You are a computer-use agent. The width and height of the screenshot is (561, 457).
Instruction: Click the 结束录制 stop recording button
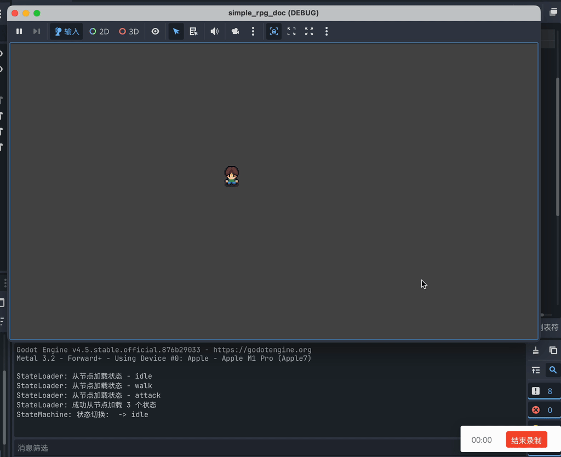(526, 440)
